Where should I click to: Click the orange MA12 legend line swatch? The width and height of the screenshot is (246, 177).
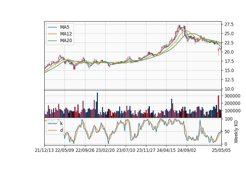pyautogui.click(x=52, y=34)
